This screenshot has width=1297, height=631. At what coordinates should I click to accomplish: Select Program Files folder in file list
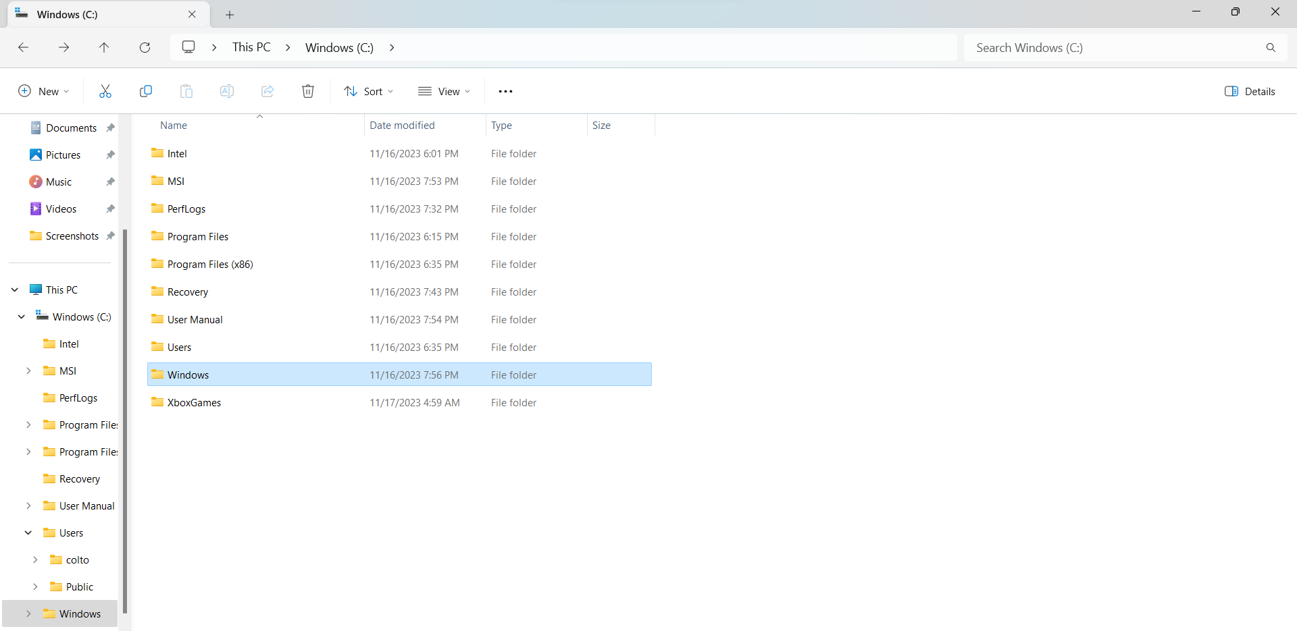pyautogui.click(x=399, y=237)
